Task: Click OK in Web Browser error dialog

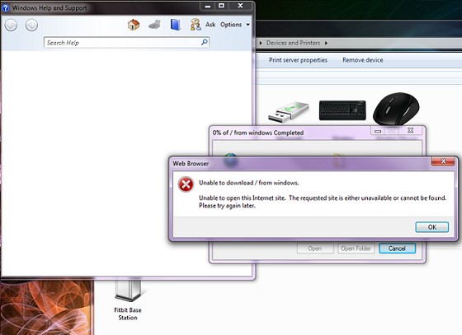Action: 432,227
